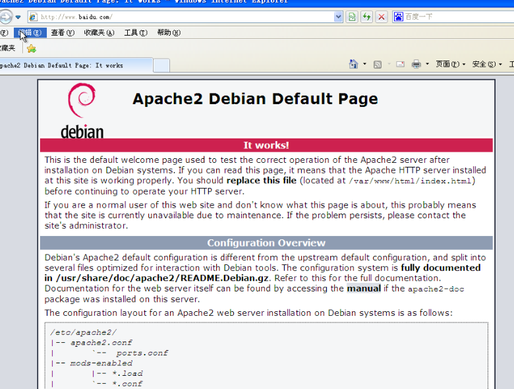Click the empty new tab button
Screen dimensions: 514x389
pyautogui.click(x=161, y=65)
